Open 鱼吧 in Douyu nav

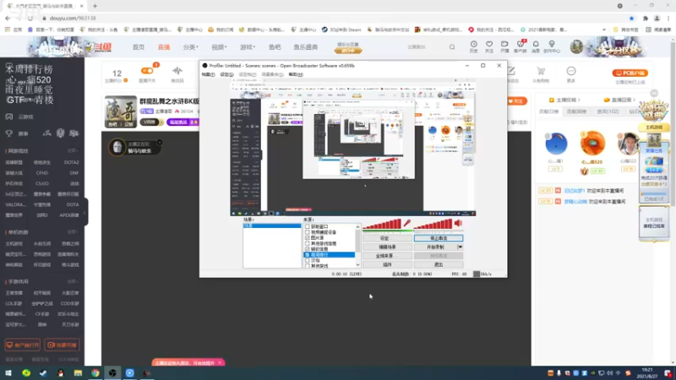[275, 47]
